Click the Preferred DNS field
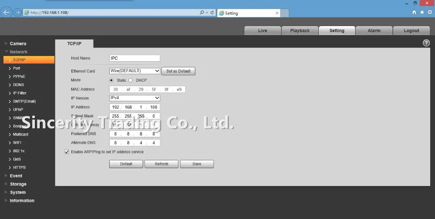This screenshot has width=435, height=219. coord(134,134)
